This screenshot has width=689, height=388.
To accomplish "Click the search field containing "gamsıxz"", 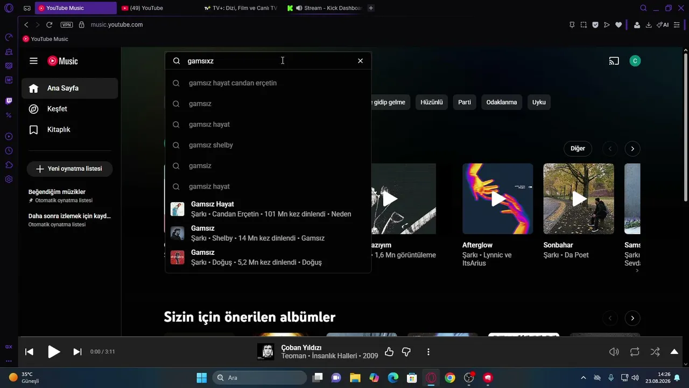I will (268, 61).
